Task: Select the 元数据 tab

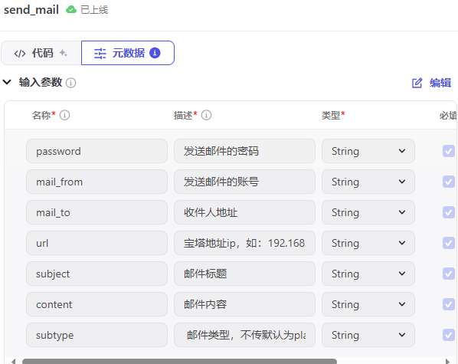Action: pyautogui.click(x=128, y=53)
